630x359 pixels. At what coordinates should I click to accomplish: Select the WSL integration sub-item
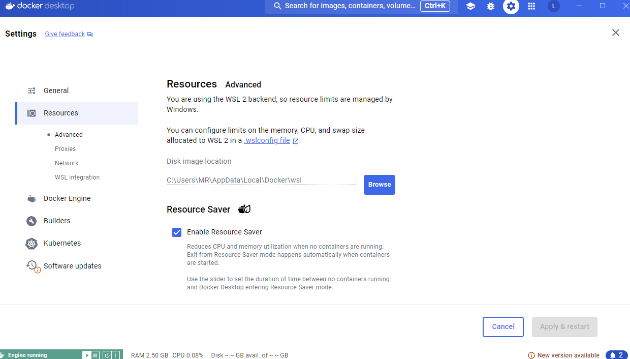coord(77,177)
